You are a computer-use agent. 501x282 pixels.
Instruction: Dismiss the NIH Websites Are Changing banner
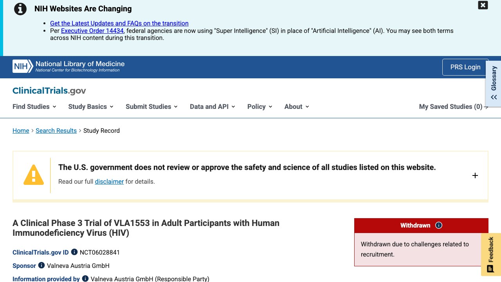[483, 5]
